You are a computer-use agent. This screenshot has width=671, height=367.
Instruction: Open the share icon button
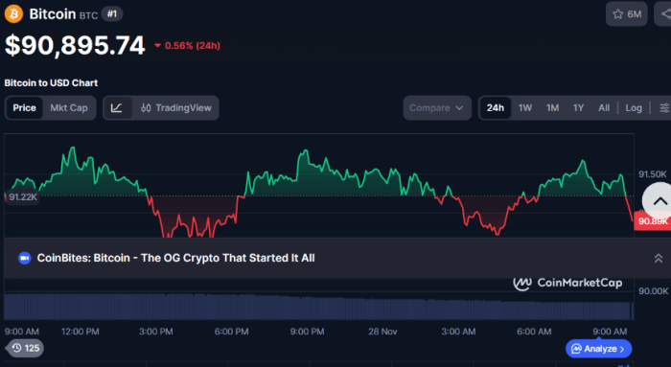pos(663,14)
